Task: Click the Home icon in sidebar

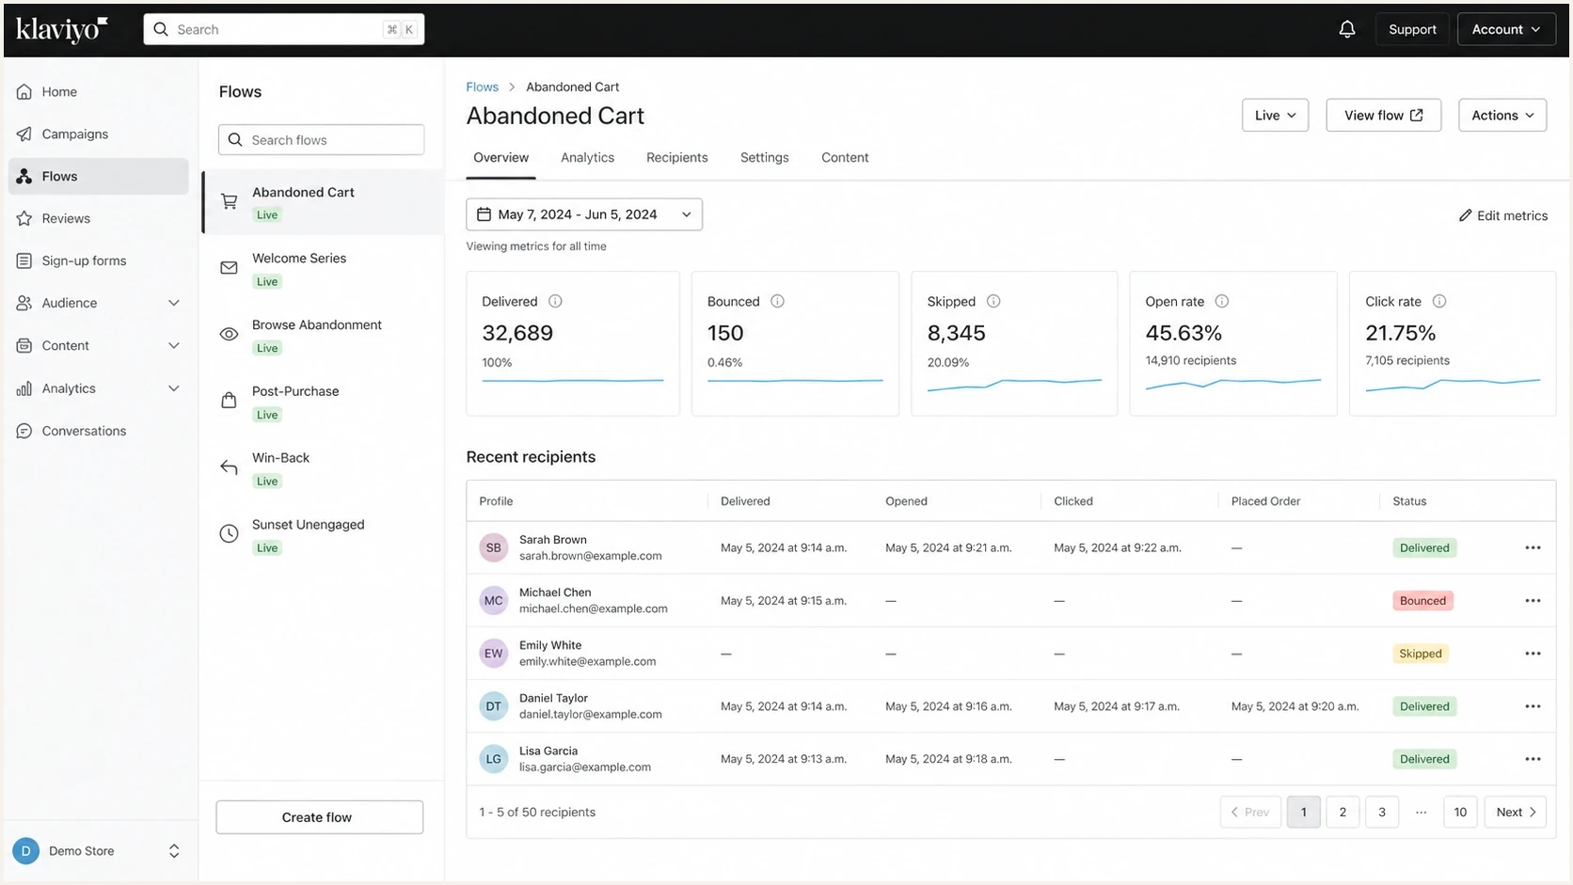Action: [x=24, y=91]
